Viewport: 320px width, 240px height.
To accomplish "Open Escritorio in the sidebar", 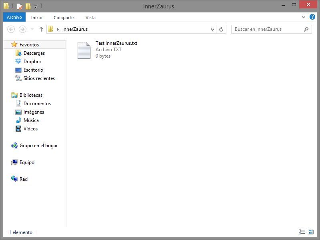I will tap(33, 70).
